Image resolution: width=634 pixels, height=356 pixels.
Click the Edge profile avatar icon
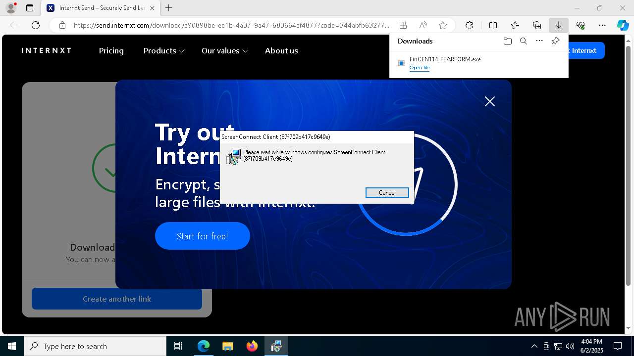10,8
